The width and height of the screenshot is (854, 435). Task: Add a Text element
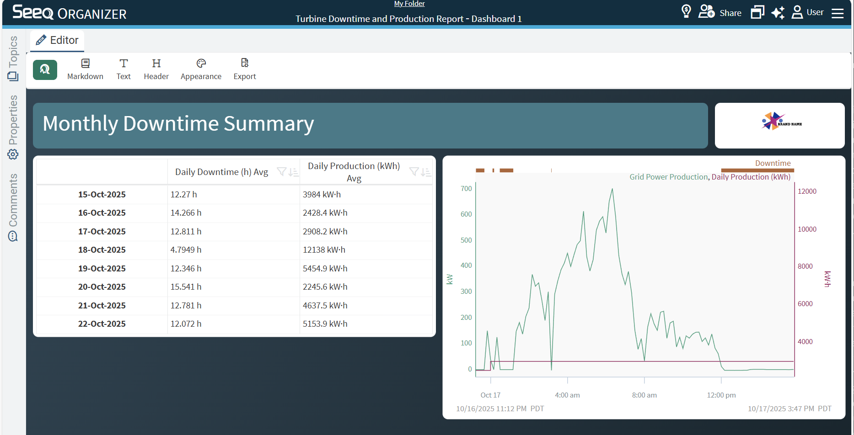[x=124, y=69]
